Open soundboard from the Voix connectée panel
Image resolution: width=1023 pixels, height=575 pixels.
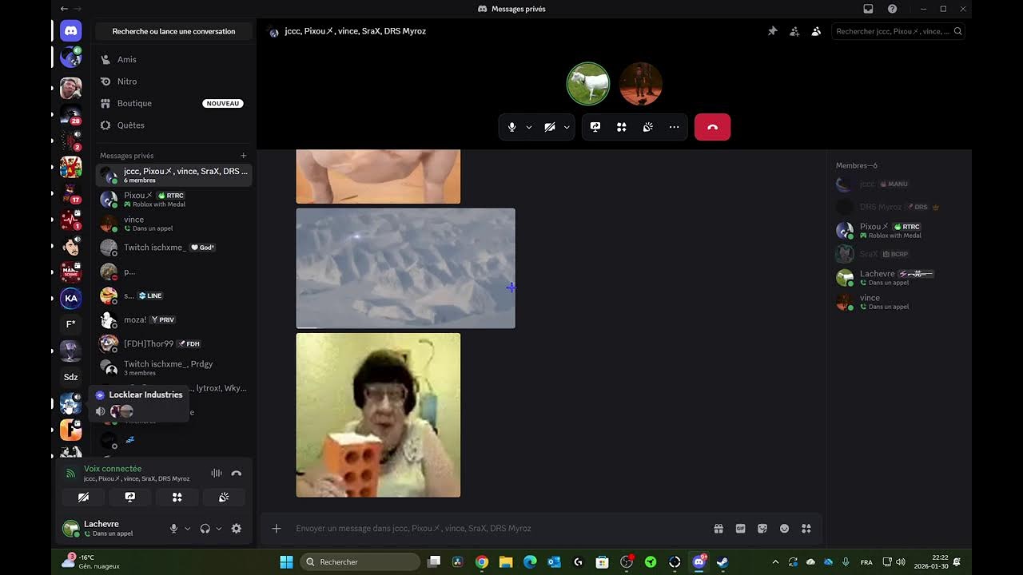[224, 497]
